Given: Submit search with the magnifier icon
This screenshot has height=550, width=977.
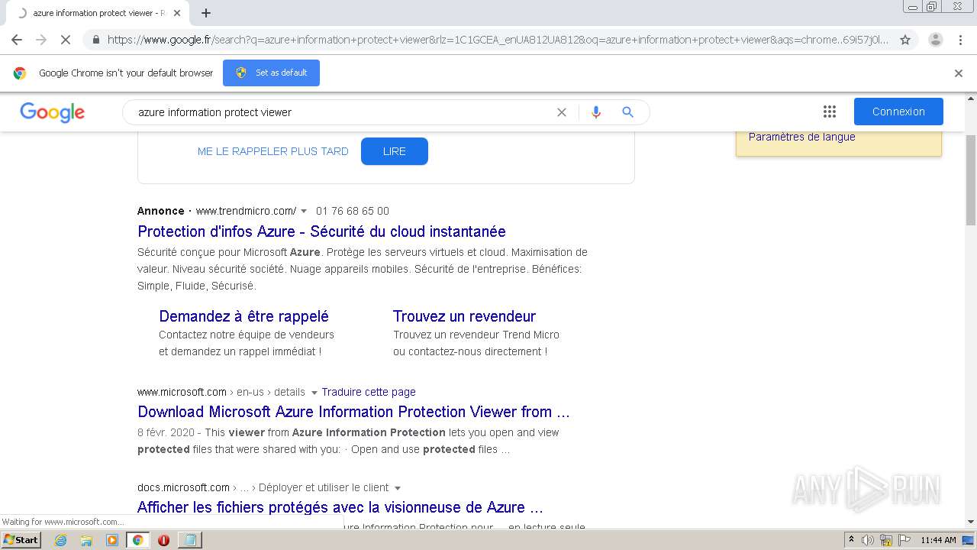Looking at the screenshot, I should (x=628, y=112).
